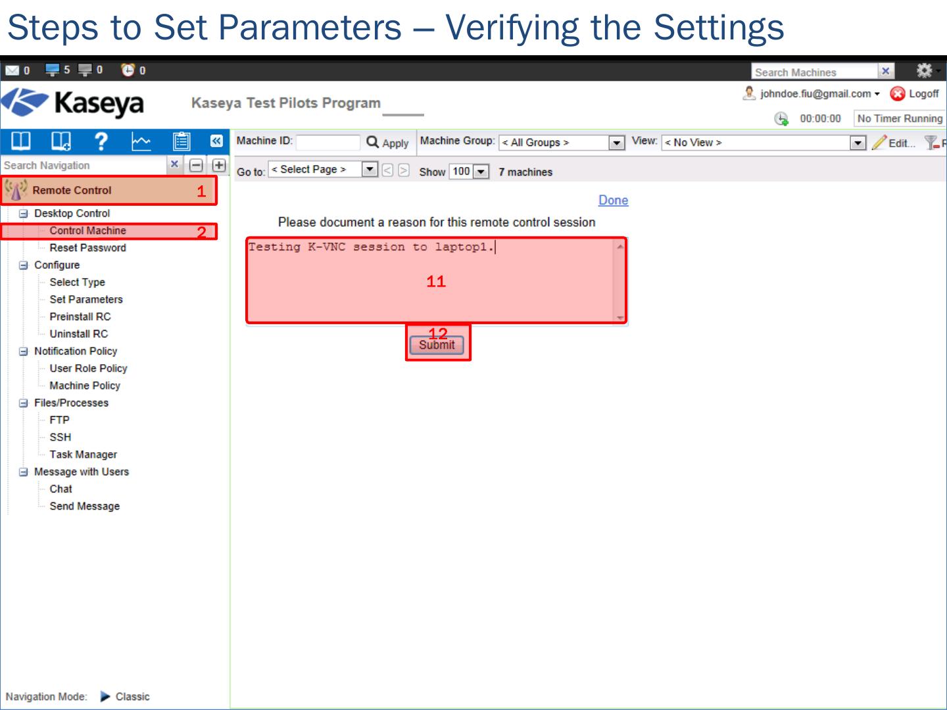This screenshot has height=710, width=947.
Task: Open the clipboard notes icon
Action: (x=182, y=141)
